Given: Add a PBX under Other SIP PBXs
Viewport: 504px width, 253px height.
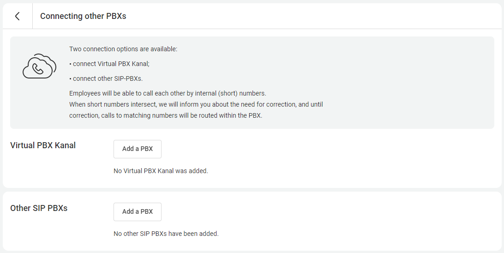Looking at the screenshot, I should tap(138, 212).
